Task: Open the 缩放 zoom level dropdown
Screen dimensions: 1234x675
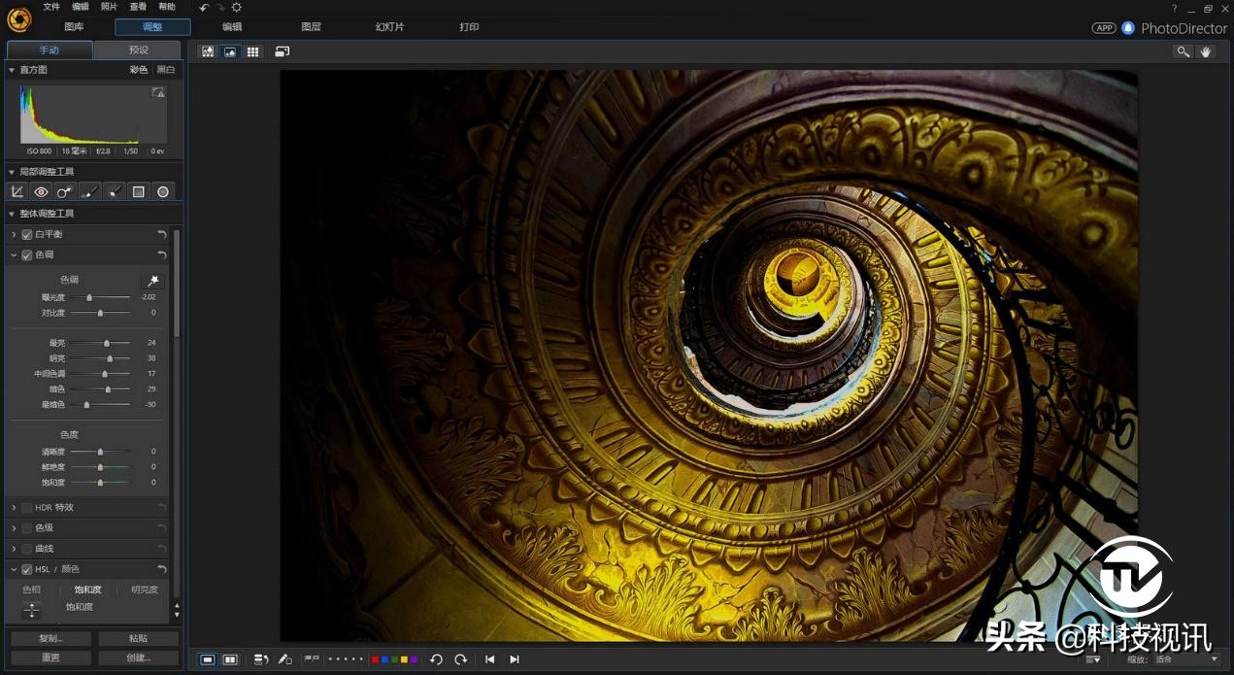Action: pos(1186,659)
